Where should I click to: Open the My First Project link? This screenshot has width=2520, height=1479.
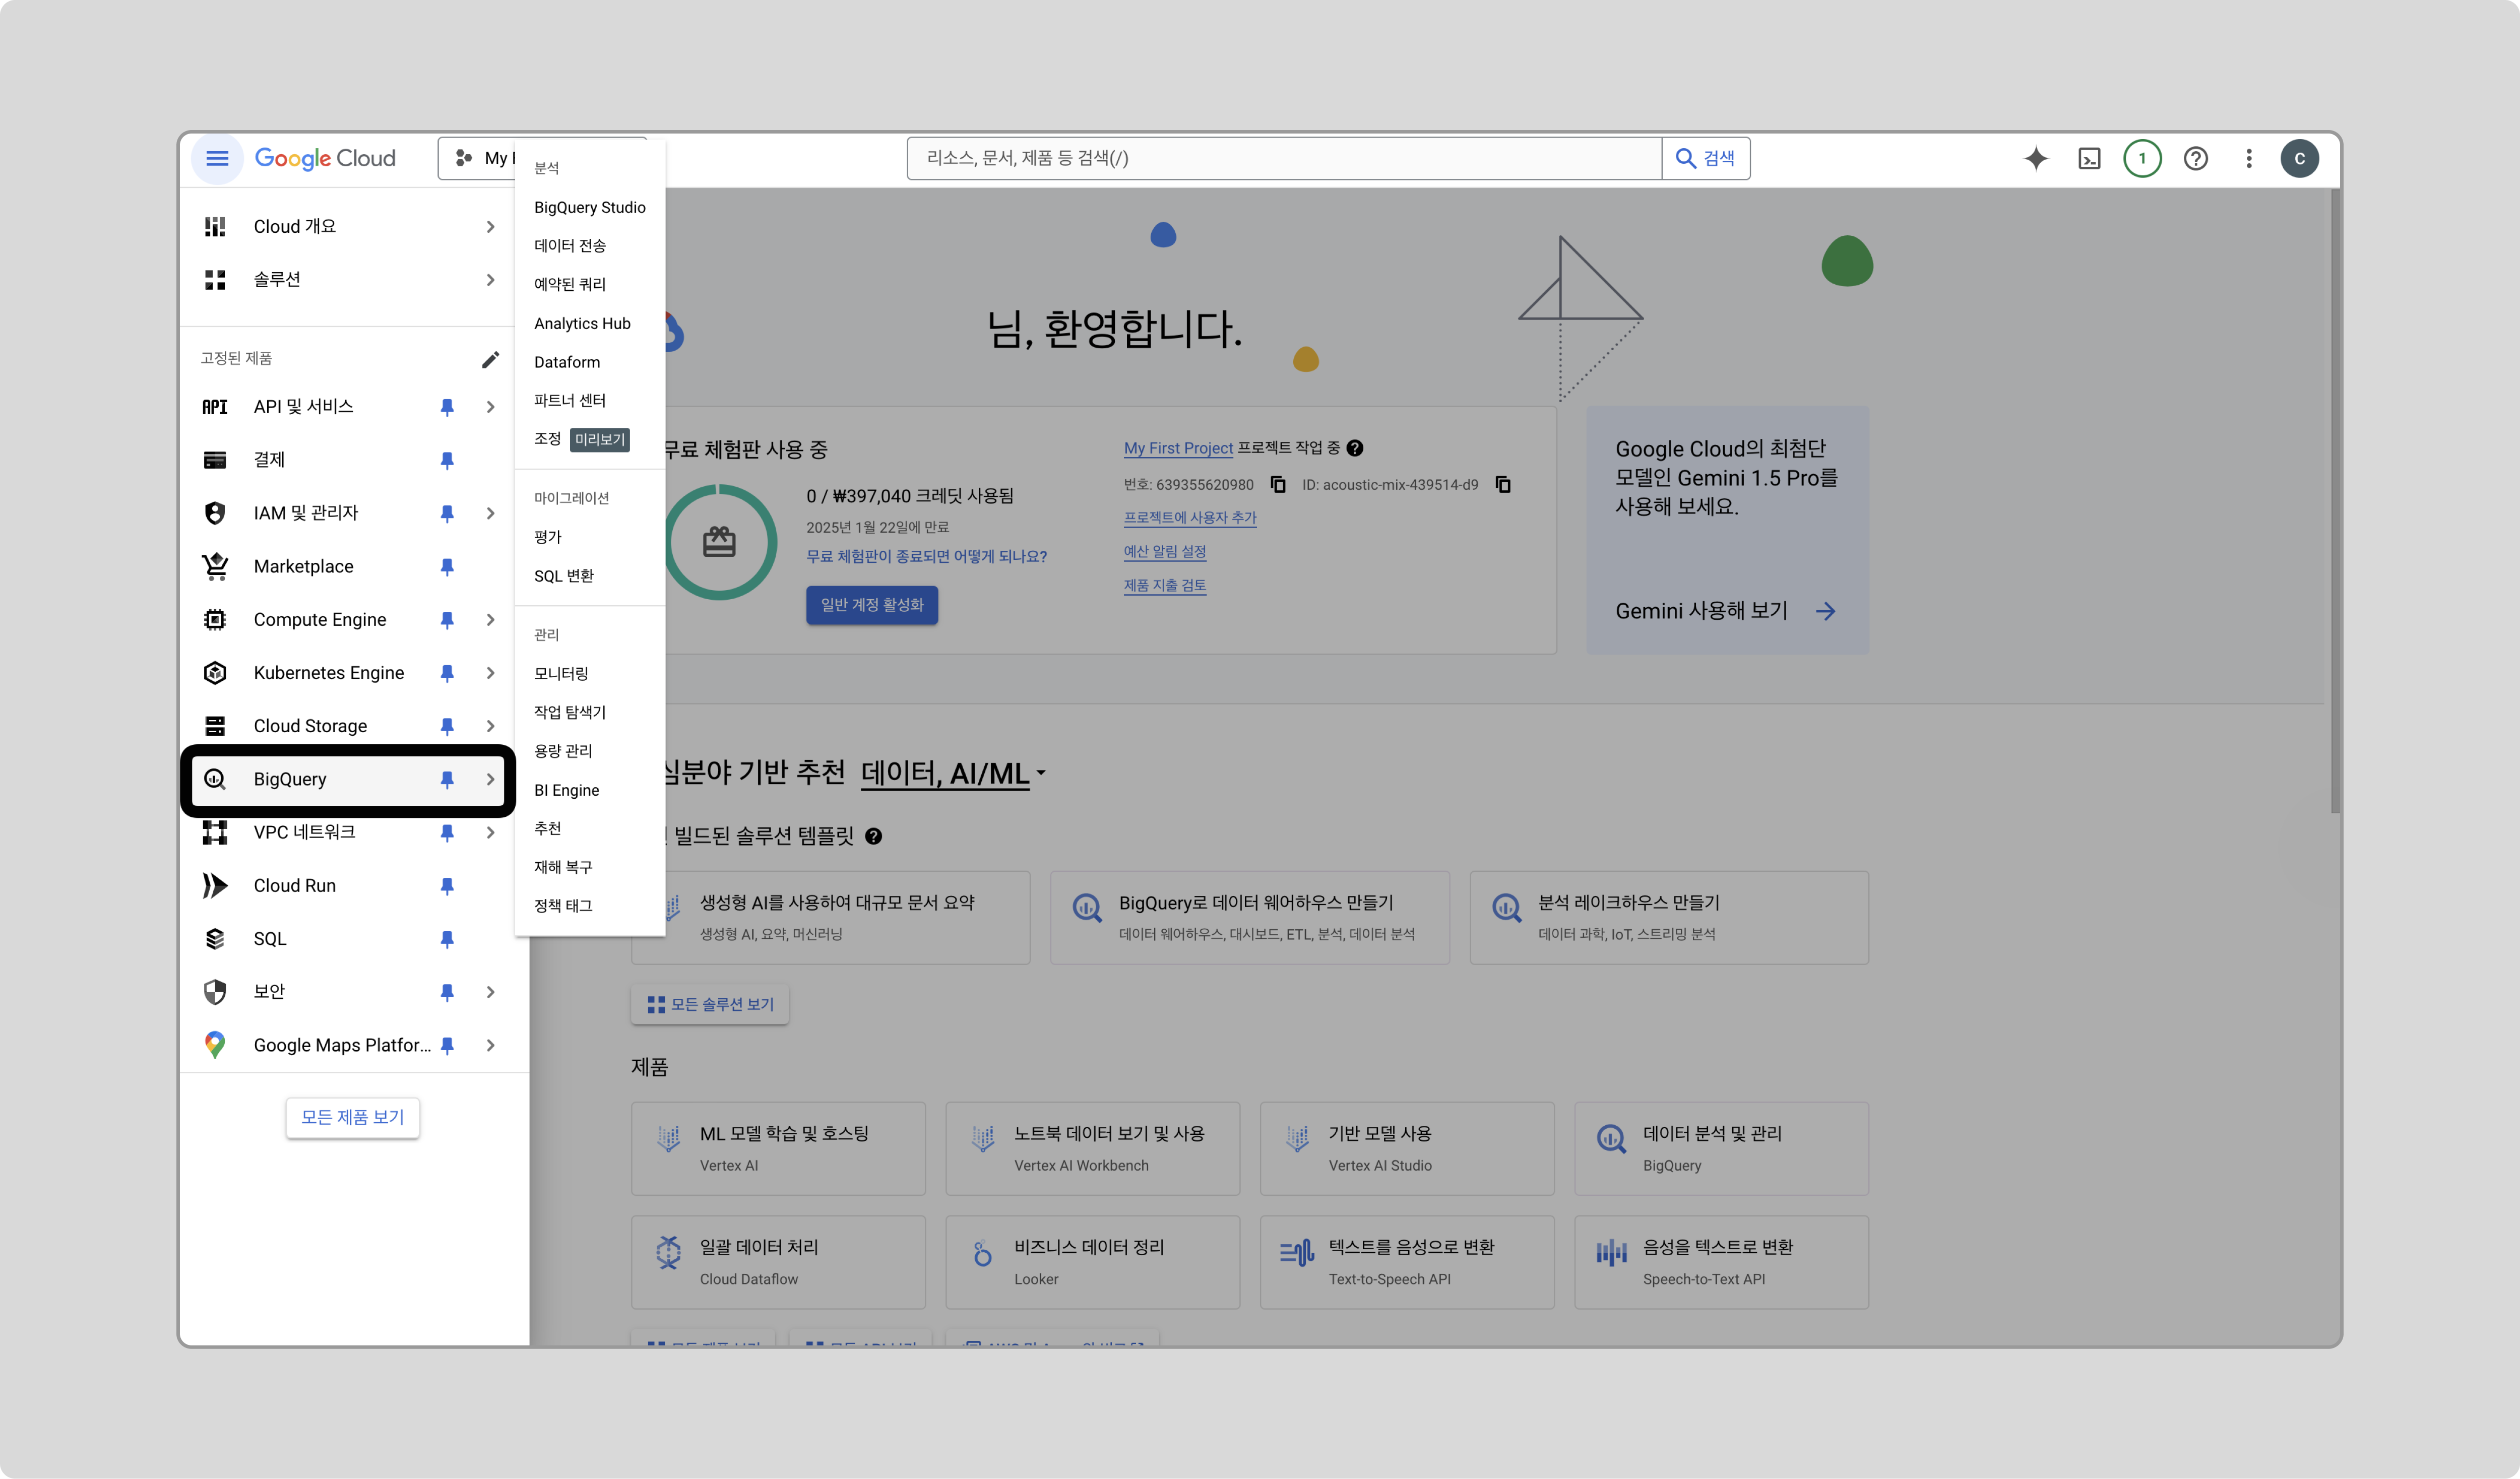coord(1178,448)
